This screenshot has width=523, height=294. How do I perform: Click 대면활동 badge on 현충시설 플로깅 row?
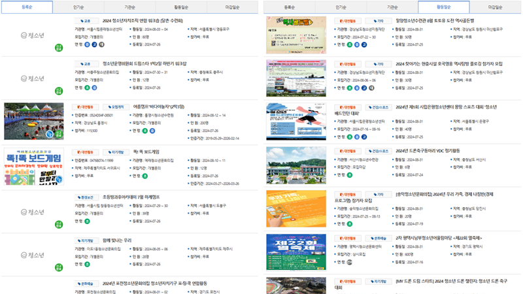(x=348, y=64)
